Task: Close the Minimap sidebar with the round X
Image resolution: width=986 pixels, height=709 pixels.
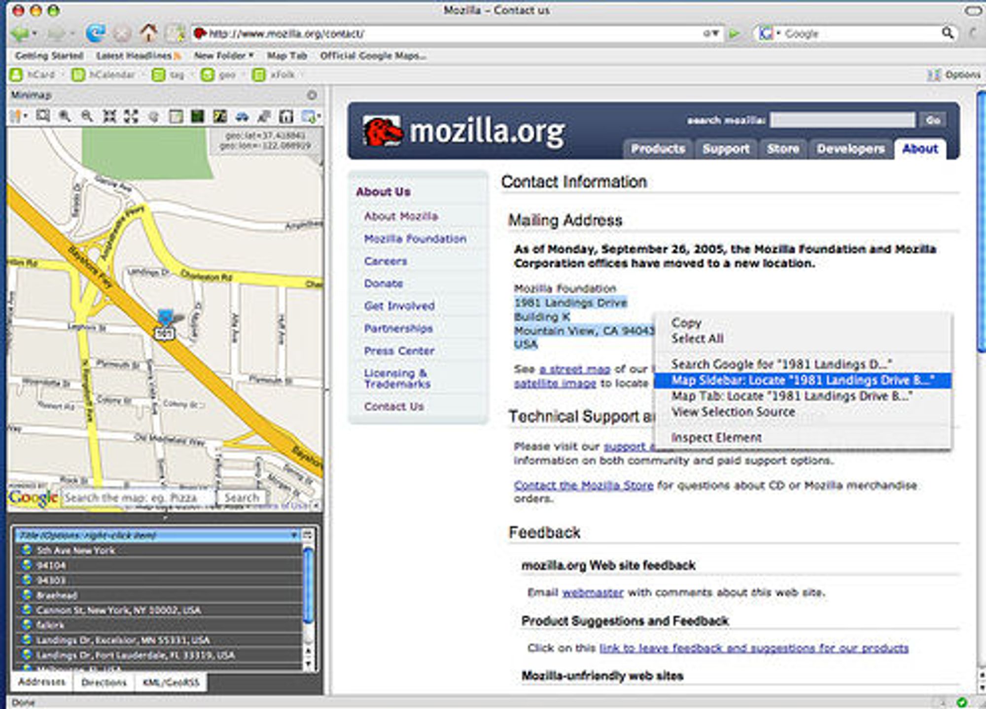Action: pos(312,95)
